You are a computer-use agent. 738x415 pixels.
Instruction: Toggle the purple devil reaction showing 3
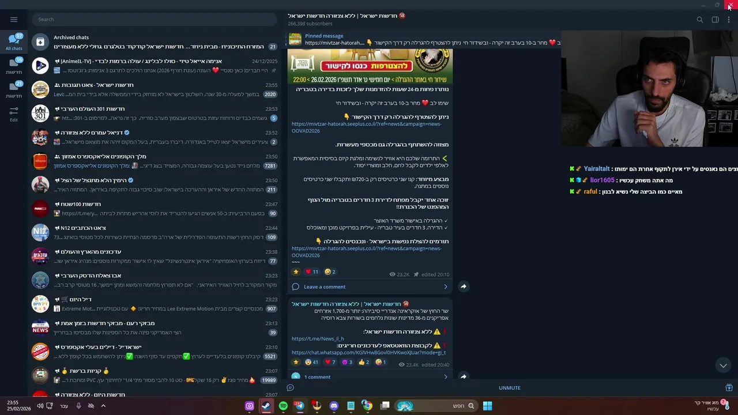tap(347, 363)
